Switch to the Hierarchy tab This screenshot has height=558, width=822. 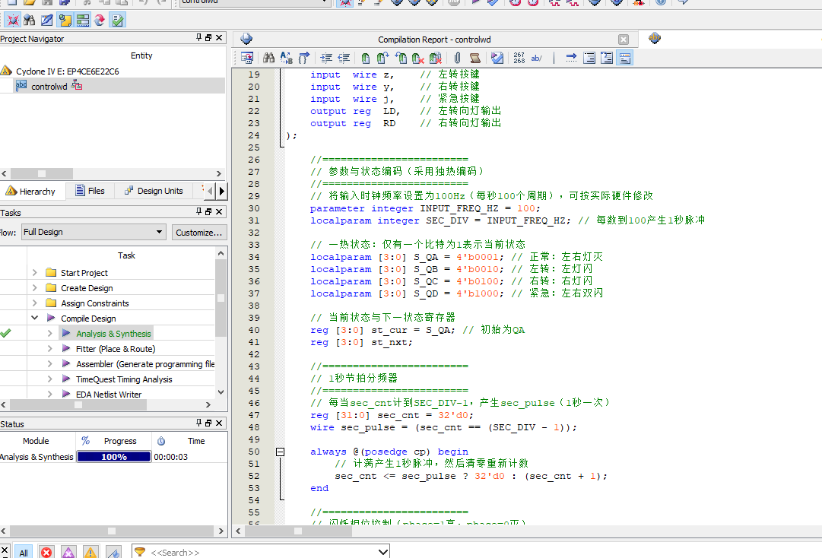click(x=31, y=192)
